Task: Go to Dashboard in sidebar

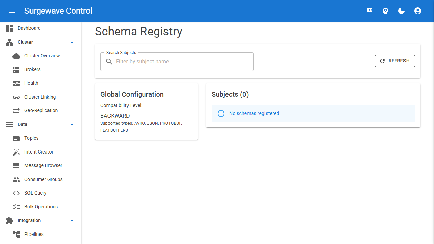Action: 41,28
